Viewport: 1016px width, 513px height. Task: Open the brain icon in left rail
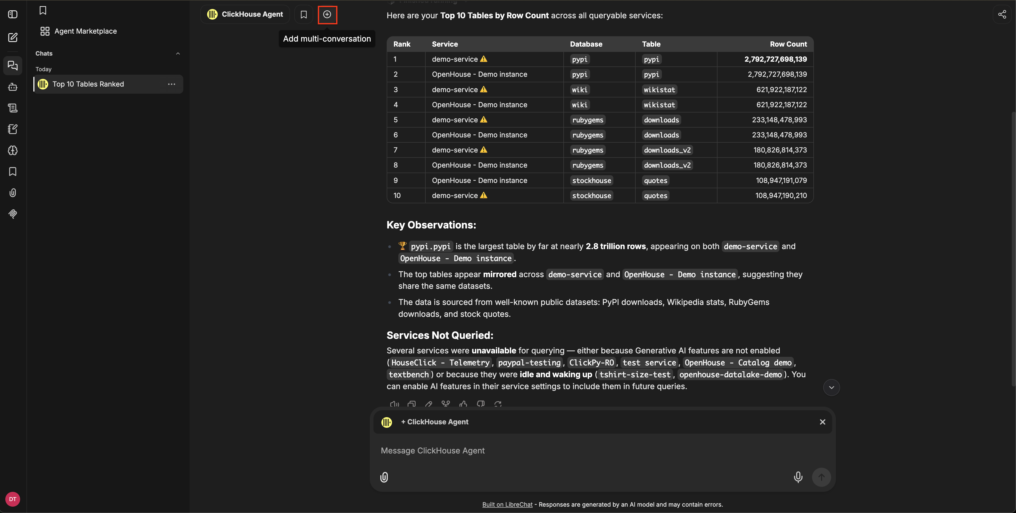click(13, 150)
